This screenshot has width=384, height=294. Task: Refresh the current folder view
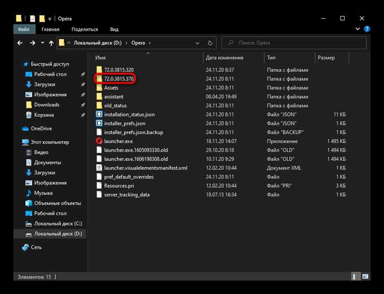[x=210, y=43]
